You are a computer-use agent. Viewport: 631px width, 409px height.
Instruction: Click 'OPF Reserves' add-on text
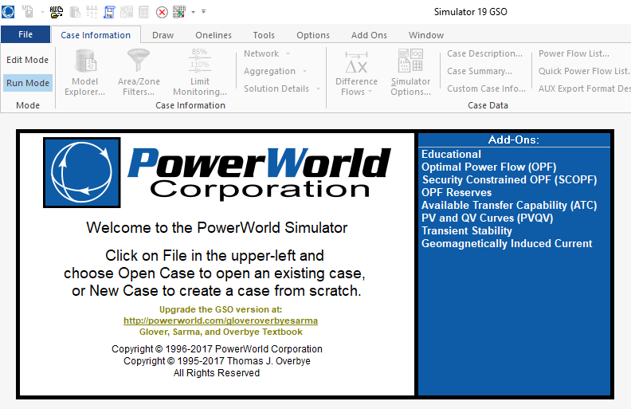coord(457,192)
